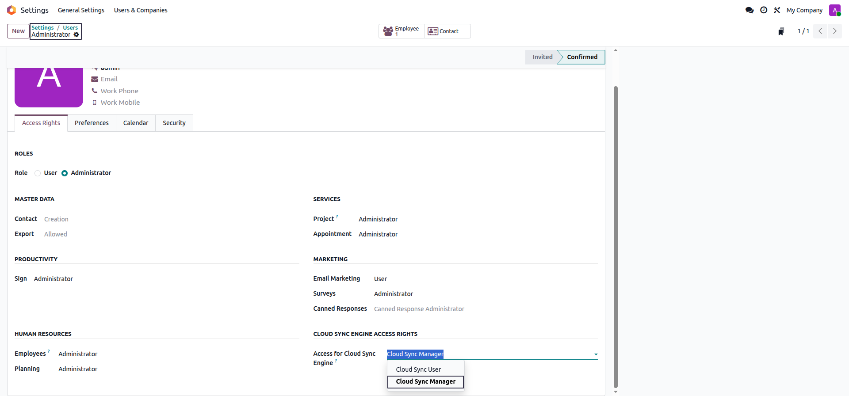This screenshot has height=396, width=849.
Task: Select the Administrator role radio button
Action: tap(65, 173)
